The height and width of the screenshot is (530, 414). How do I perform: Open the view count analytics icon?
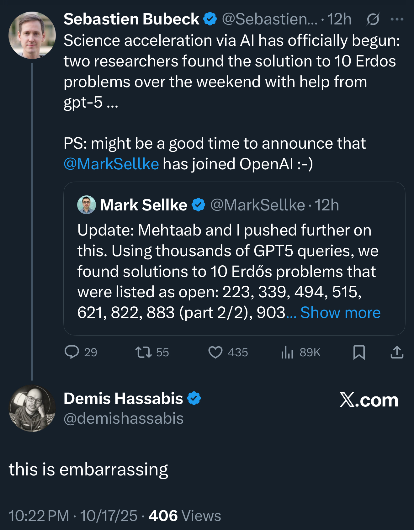coord(287,352)
